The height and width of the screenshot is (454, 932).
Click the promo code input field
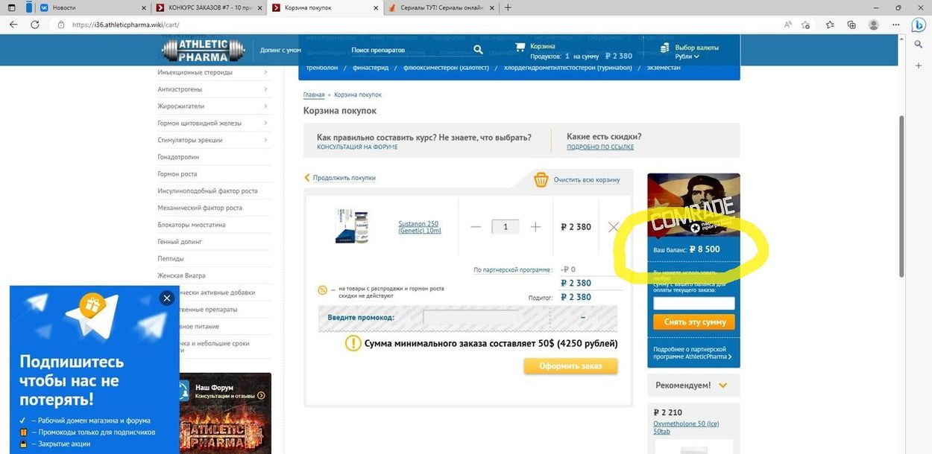click(471, 318)
